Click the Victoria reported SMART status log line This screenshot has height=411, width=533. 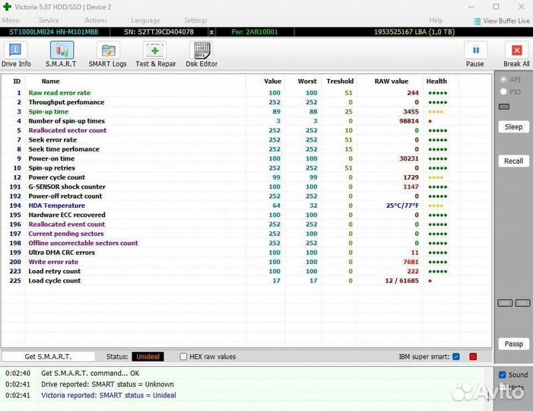(109, 395)
